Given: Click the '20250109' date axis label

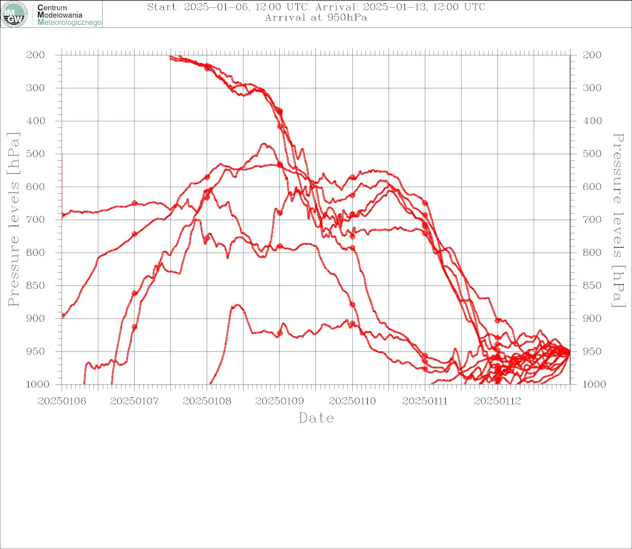Looking at the screenshot, I should click(x=279, y=401).
